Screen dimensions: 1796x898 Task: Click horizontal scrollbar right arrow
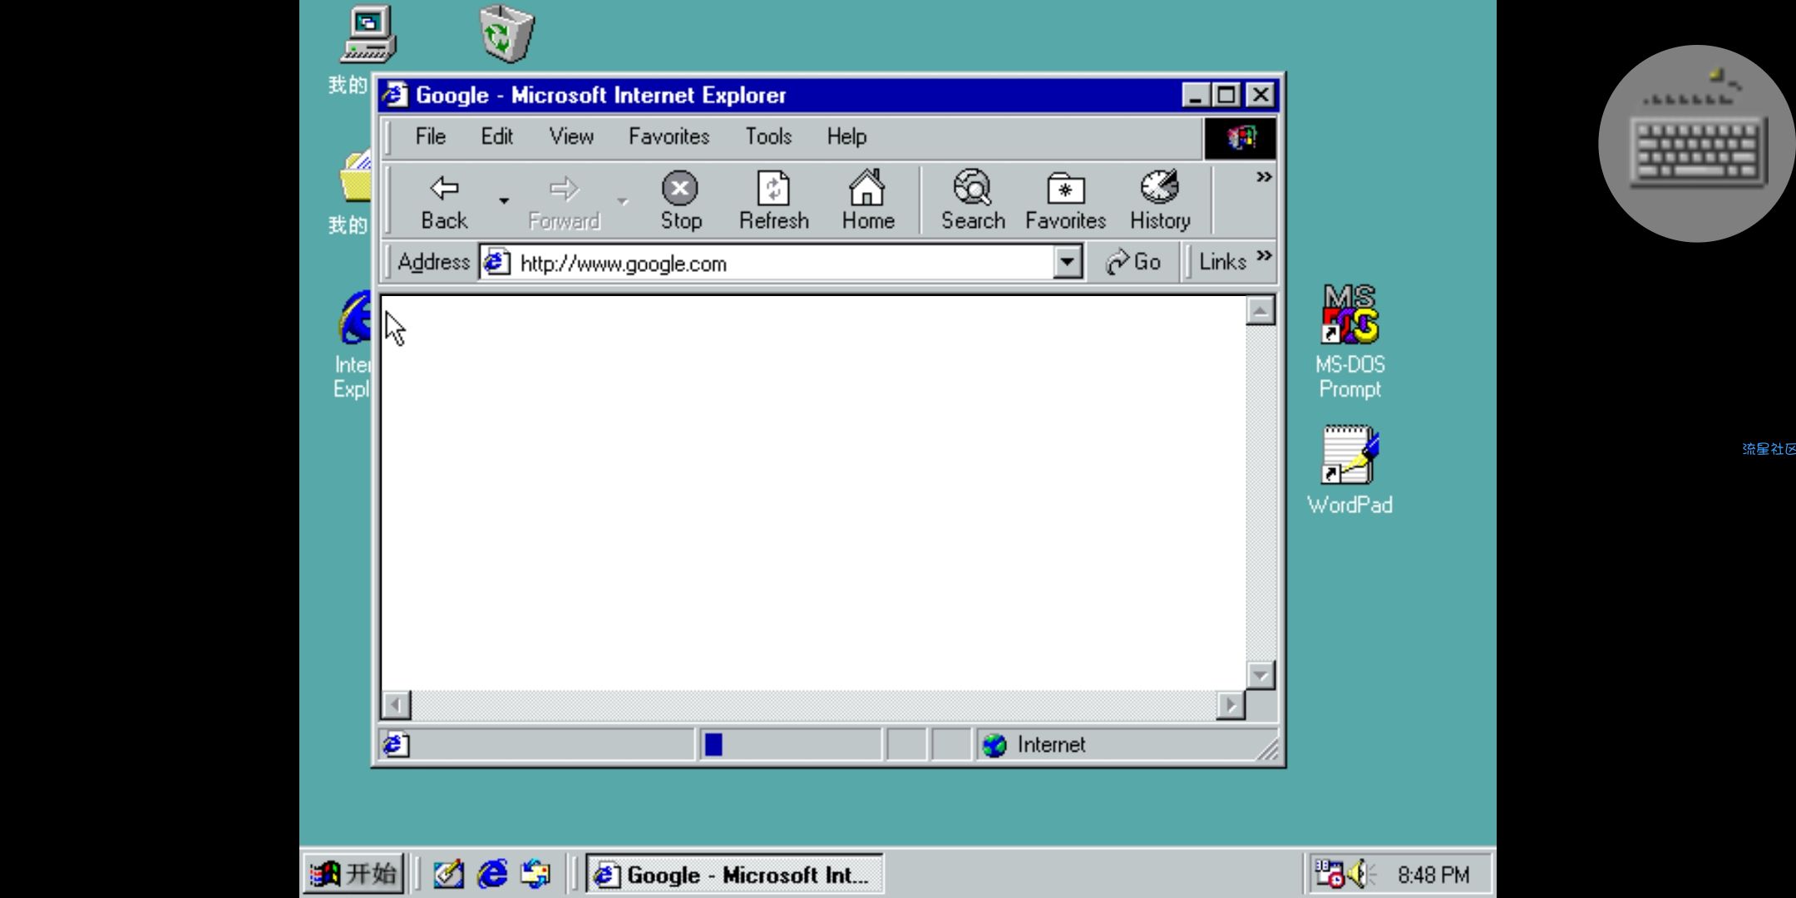click(x=1231, y=706)
